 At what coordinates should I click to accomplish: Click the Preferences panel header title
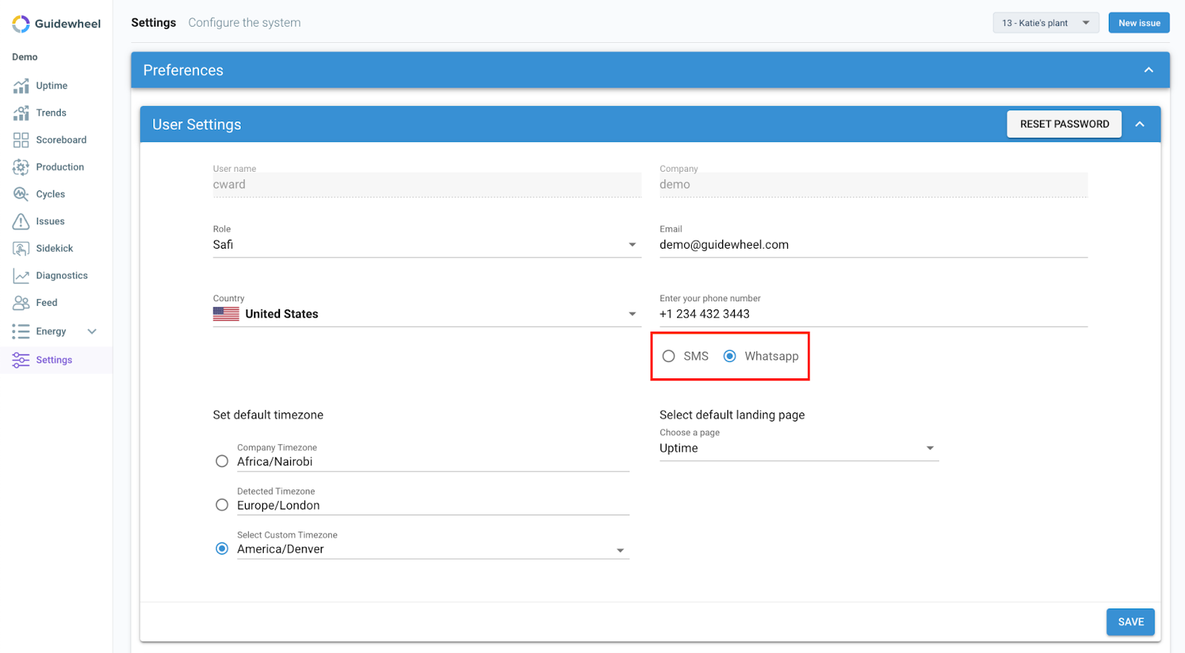[x=183, y=70]
